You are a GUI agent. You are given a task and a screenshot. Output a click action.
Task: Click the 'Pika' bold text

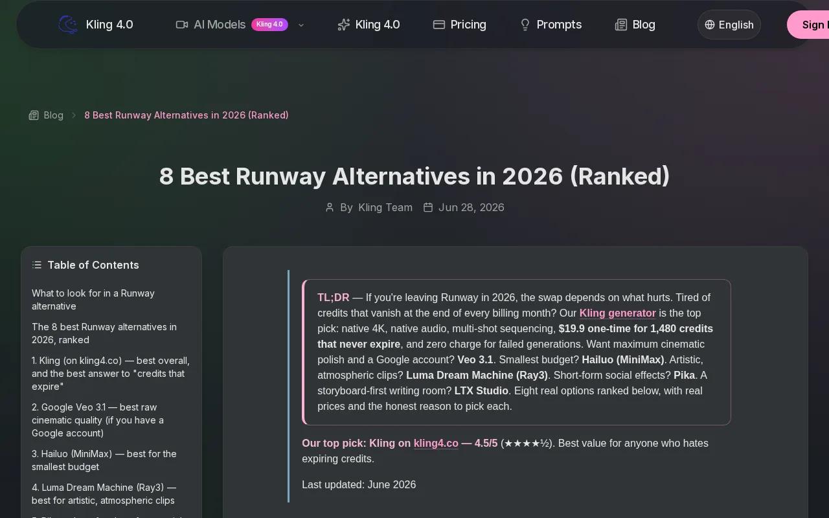[x=684, y=376]
